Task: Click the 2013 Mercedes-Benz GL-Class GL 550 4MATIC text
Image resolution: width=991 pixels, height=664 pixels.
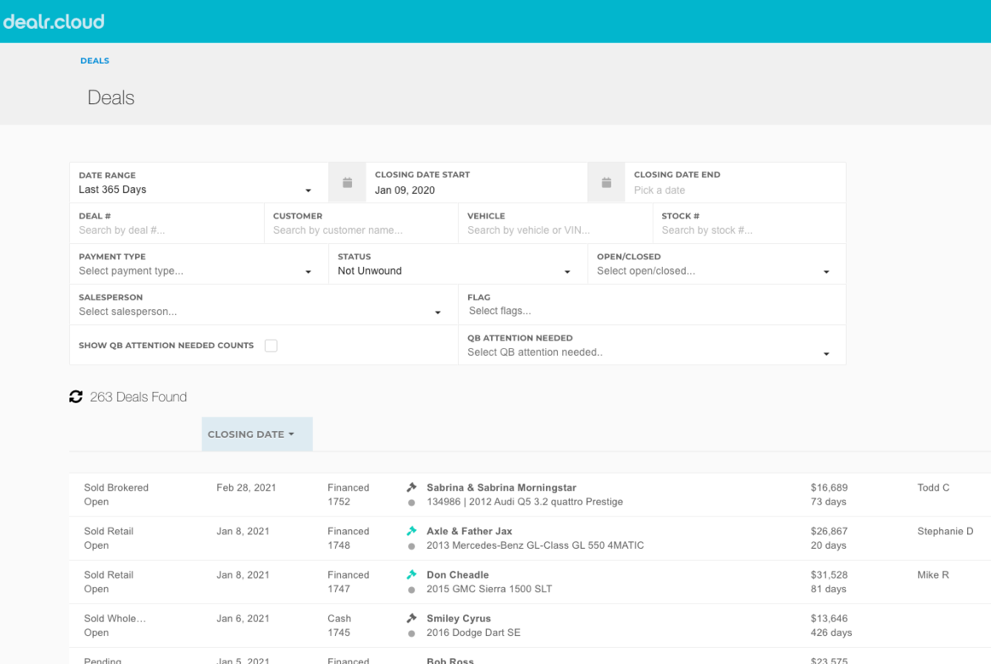Action: coord(536,545)
